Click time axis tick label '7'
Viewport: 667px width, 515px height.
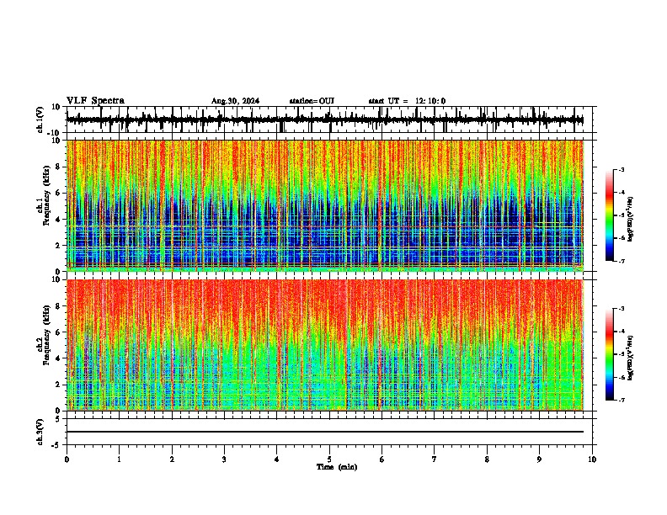pos(435,459)
